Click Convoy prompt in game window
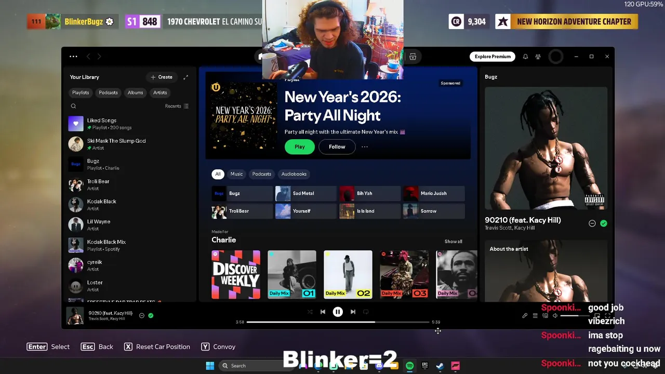665x374 pixels. [x=218, y=347]
